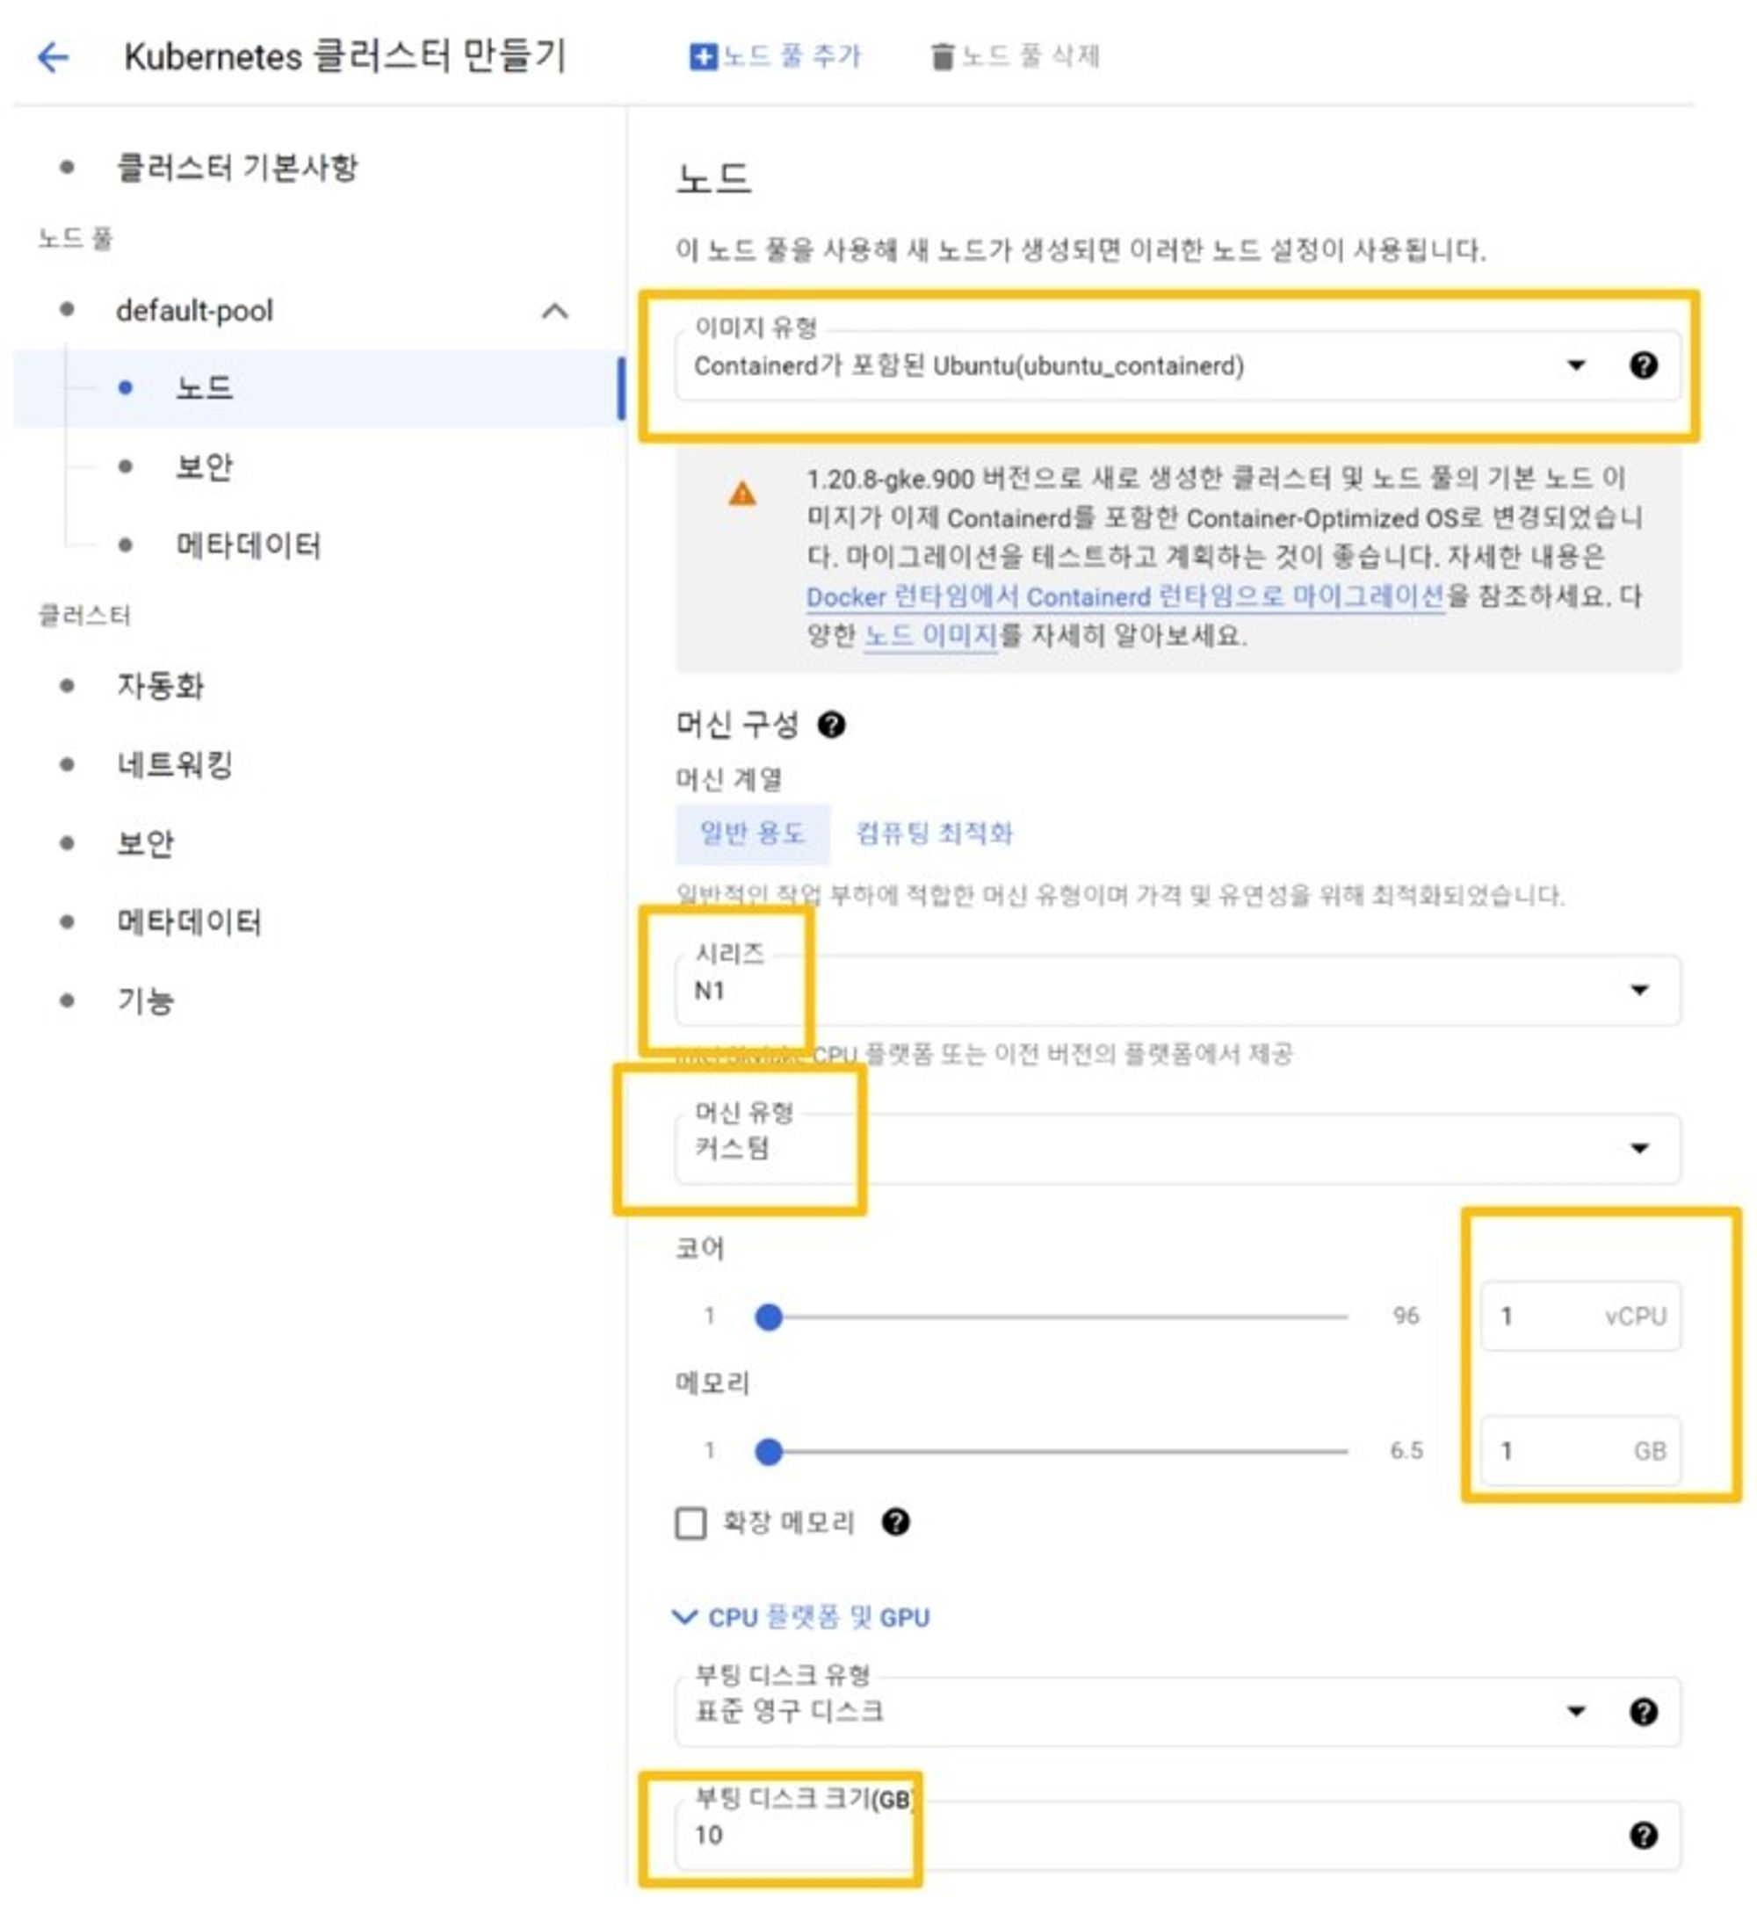Collapse the default-pool tree chevron
Viewport: 1757px width, 1913px height.
[x=555, y=311]
